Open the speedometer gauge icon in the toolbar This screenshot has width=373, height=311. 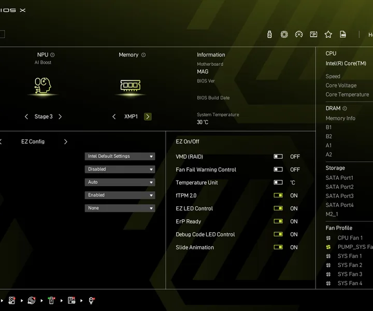coord(299,35)
